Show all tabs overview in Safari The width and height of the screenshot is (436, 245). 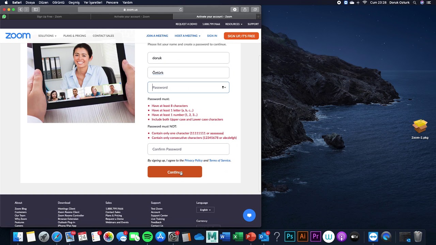[x=255, y=10]
